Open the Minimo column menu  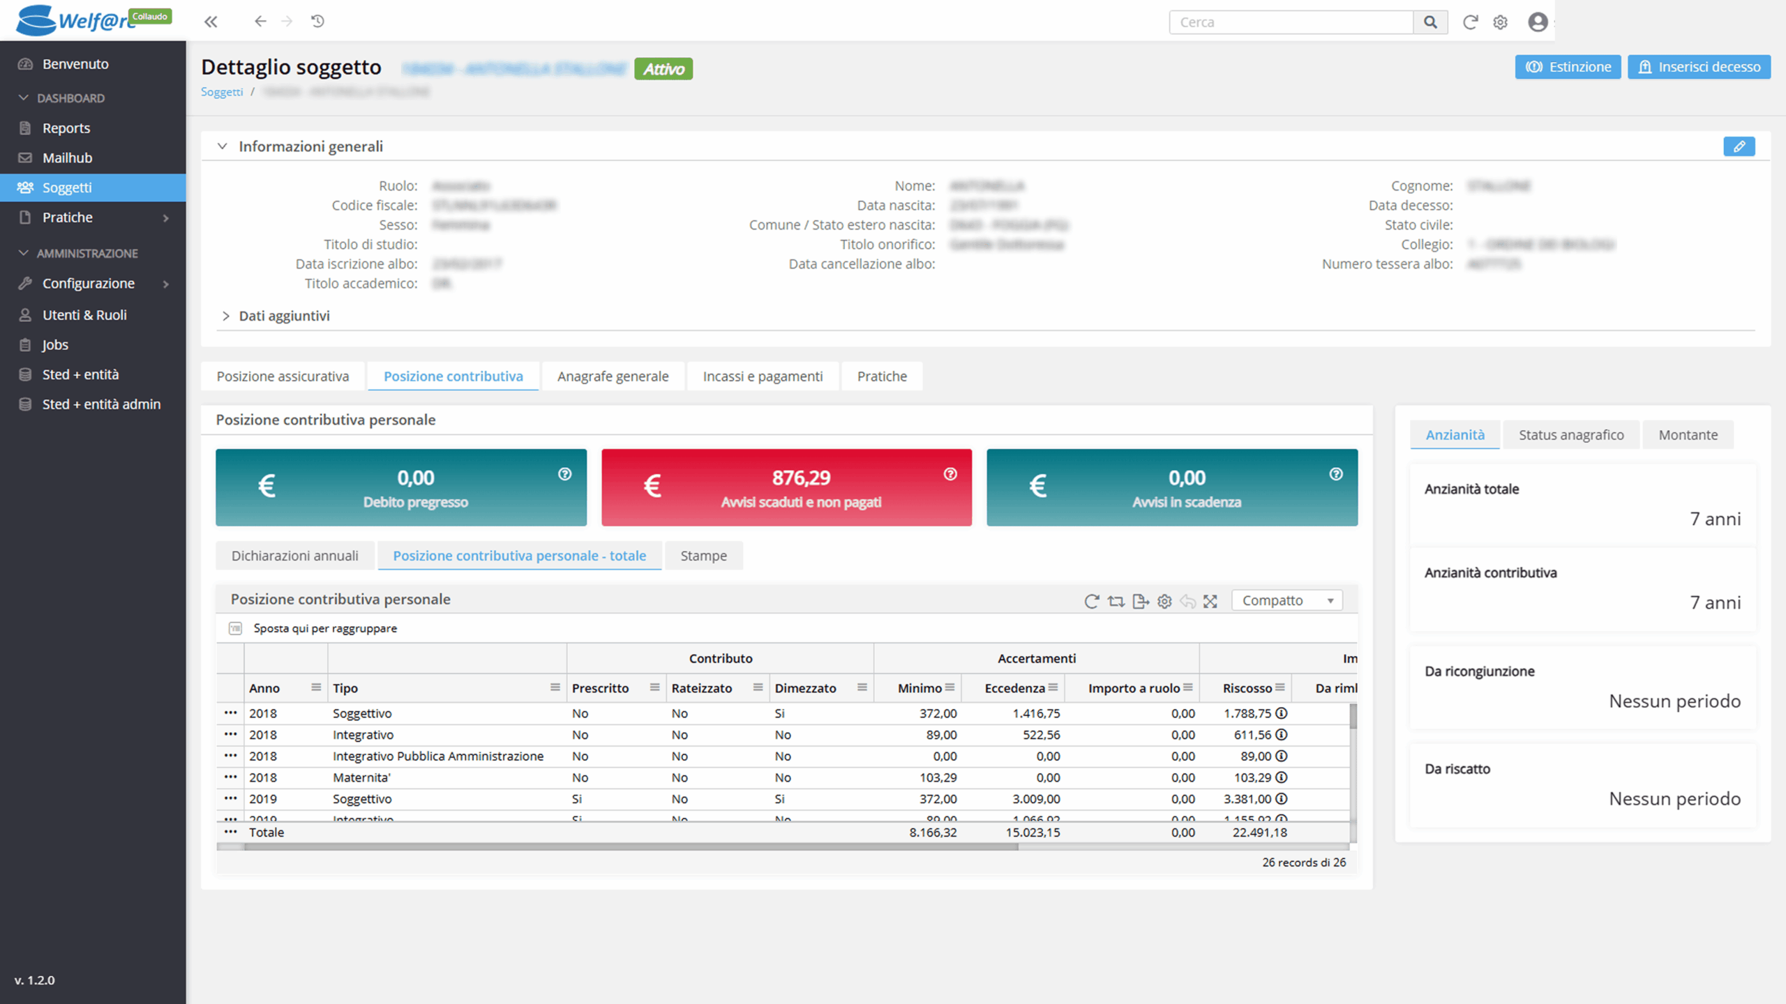(x=950, y=688)
